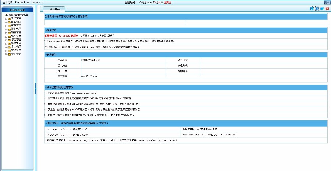
Task: Select 财务管理 in the menu tree
Action: pyautogui.click(x=16, y=29)
